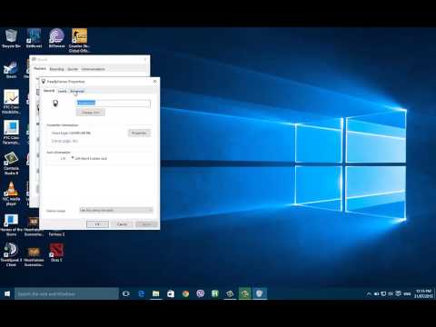The width and height of the screenshot is (436, 327).
Task: Open Task View on the taskbar
Action: point(126,293)
